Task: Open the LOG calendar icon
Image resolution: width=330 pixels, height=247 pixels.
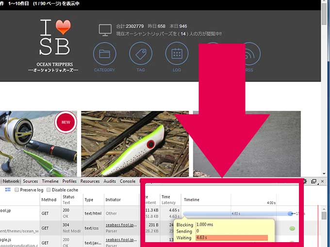Action: pos(177,54)
